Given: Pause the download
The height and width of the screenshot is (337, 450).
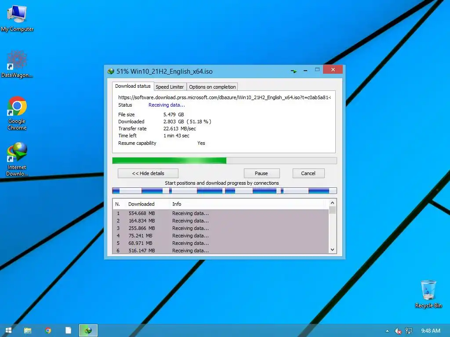Looking at the screenshot, I should click(x=261, y=173).
